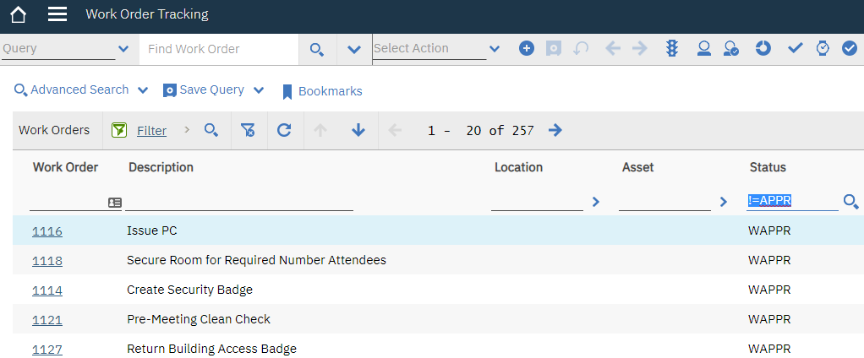864x358 pixels.
Task: Complete work order with circled checkmark icon
Action: coord(849,48)
